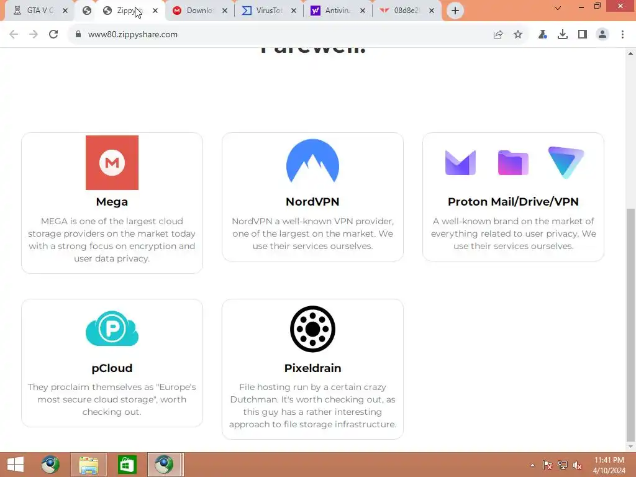Viewport: 636px width, 477px height.
Task: Open the first Chrome taskbar icon
Action: [50, 465]
